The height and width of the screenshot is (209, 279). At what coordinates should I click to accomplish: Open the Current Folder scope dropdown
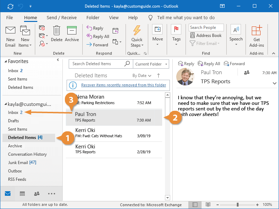pyautogui.click(x=151, y=64)
